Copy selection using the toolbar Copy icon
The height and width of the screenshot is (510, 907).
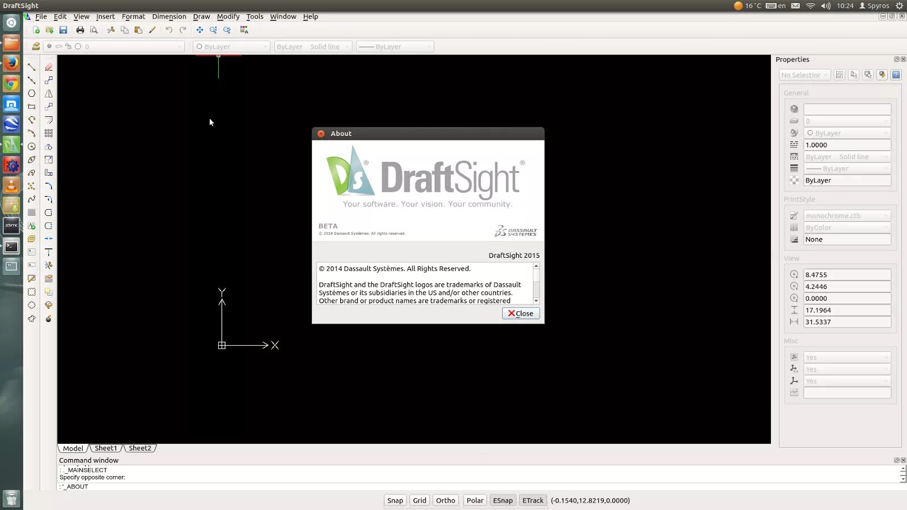125,30
